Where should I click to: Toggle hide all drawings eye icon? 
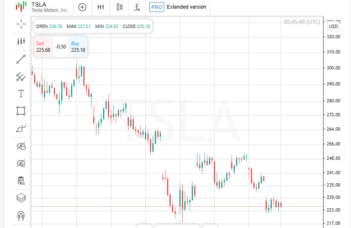(21, 146)
